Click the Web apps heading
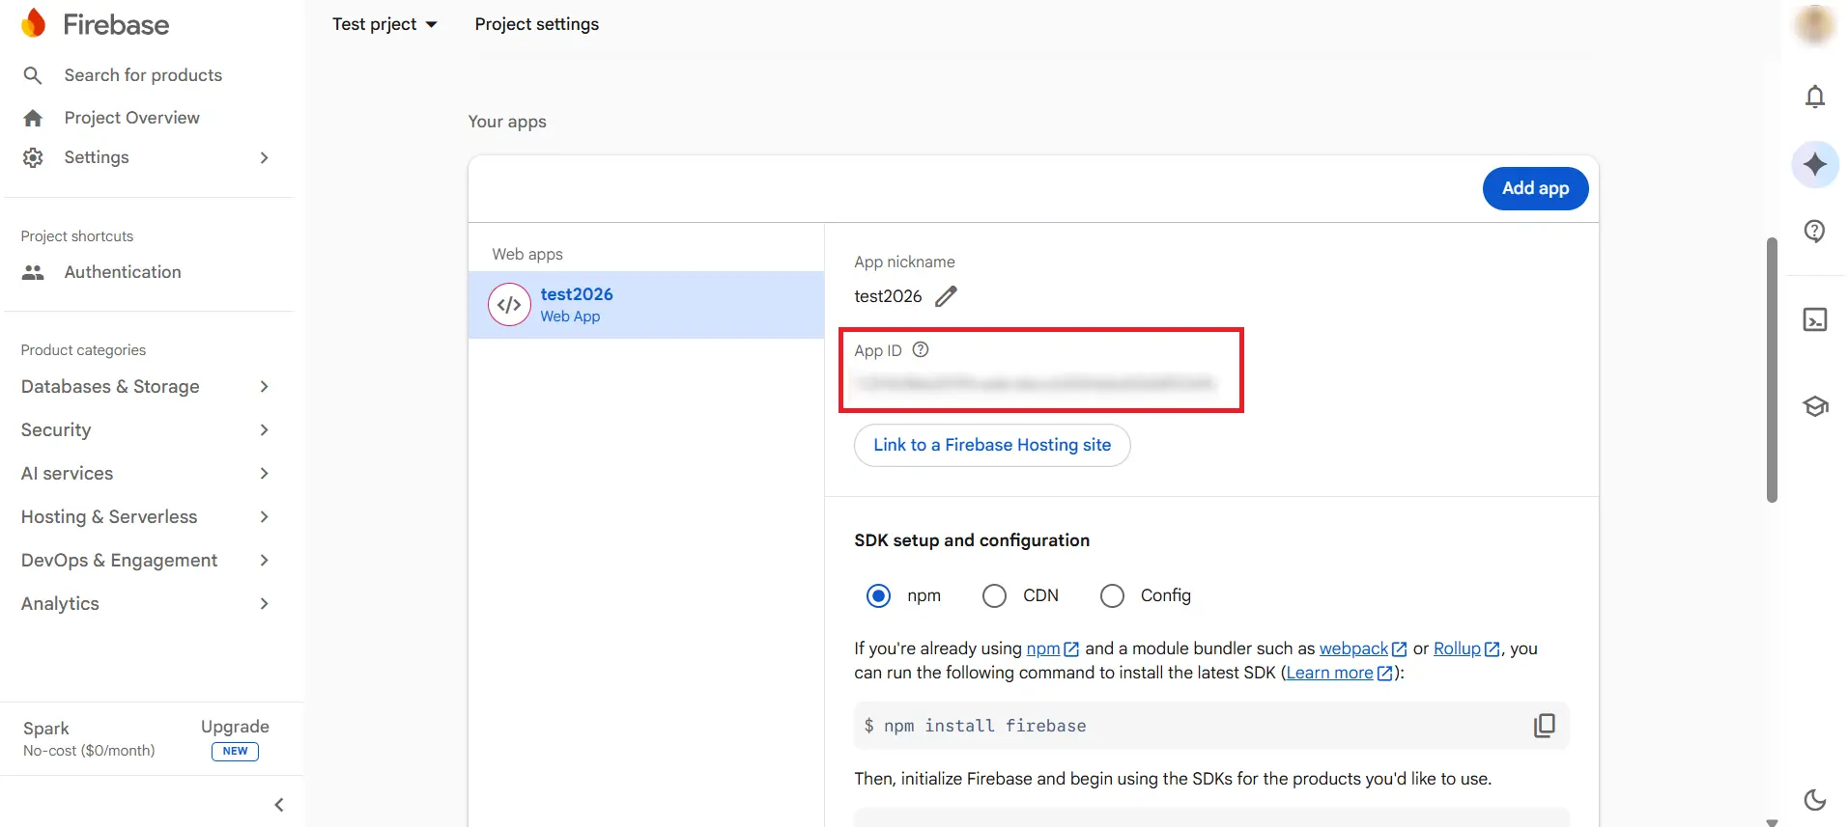Screen dimensions: 1848x827 [527, 254]
